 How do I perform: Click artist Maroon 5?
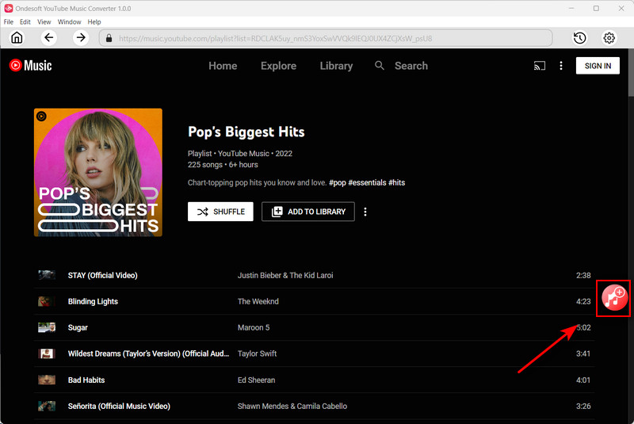click(x=254, y=327)
